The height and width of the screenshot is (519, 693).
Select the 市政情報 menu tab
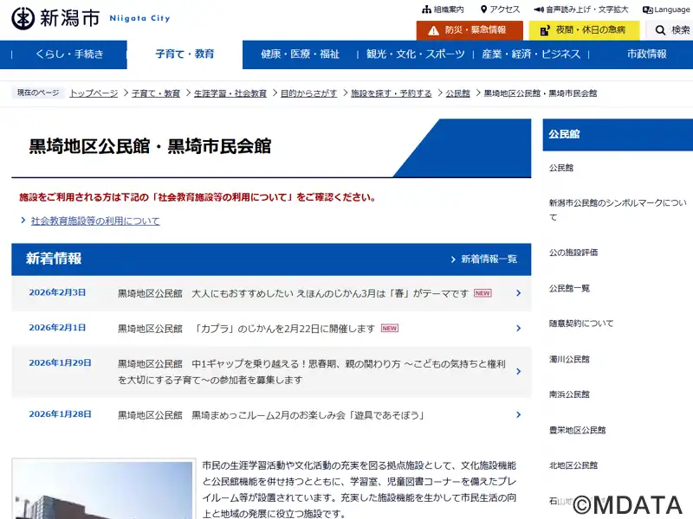[646, 54]
